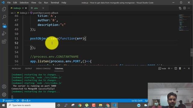Screen dimensions: 193x108
Task: Click the master branch status item
Action: tap(8, 100)
